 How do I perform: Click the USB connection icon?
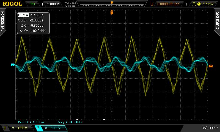(206, 128)
